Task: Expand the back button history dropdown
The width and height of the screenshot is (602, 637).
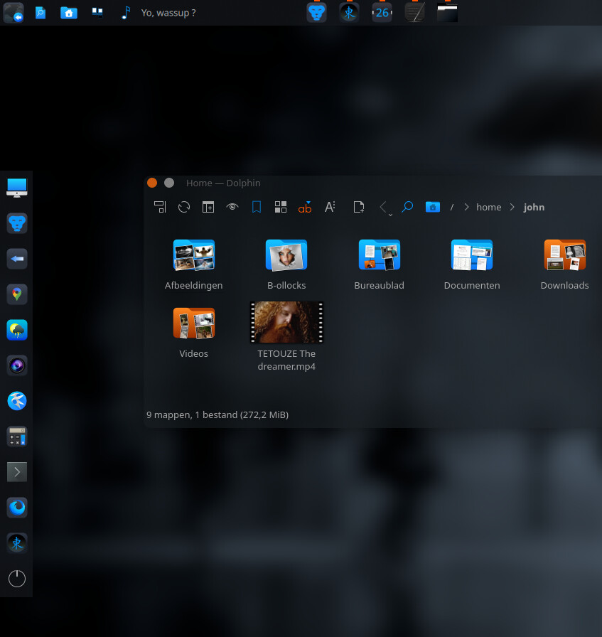Action: [x=390, y=214]
